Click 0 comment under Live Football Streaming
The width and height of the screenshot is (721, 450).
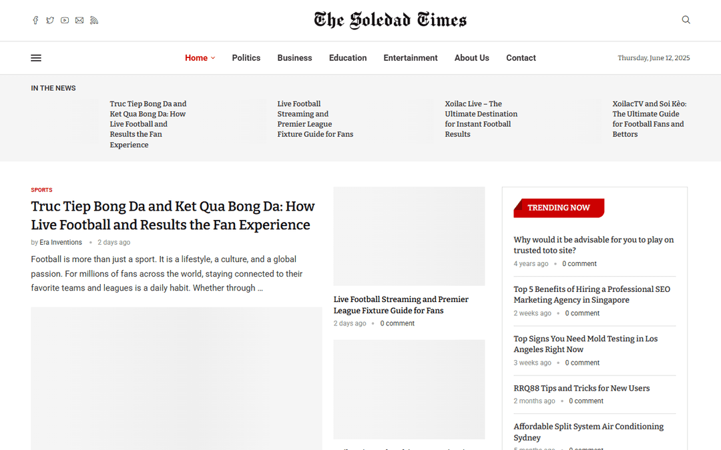tap(397, 323)
